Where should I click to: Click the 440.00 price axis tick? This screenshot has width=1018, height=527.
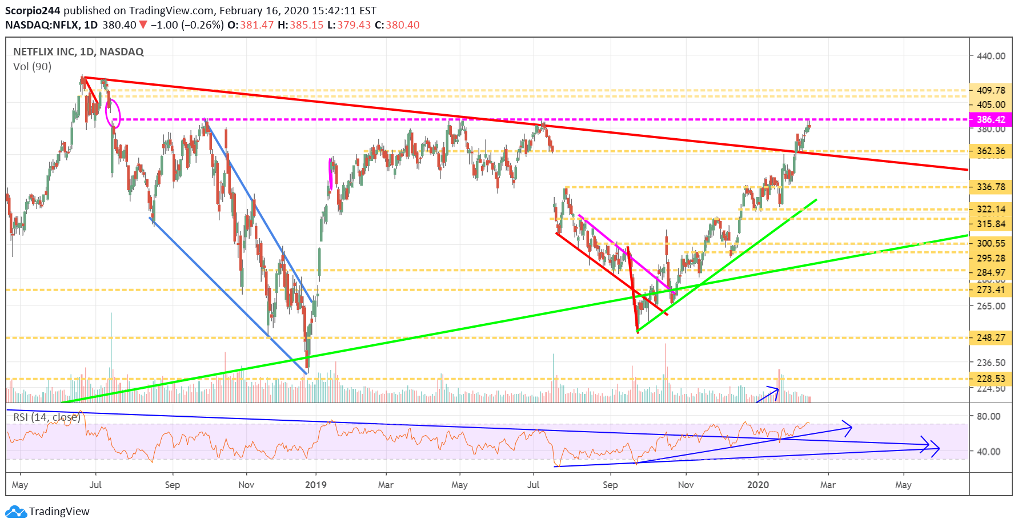point(991,56)
